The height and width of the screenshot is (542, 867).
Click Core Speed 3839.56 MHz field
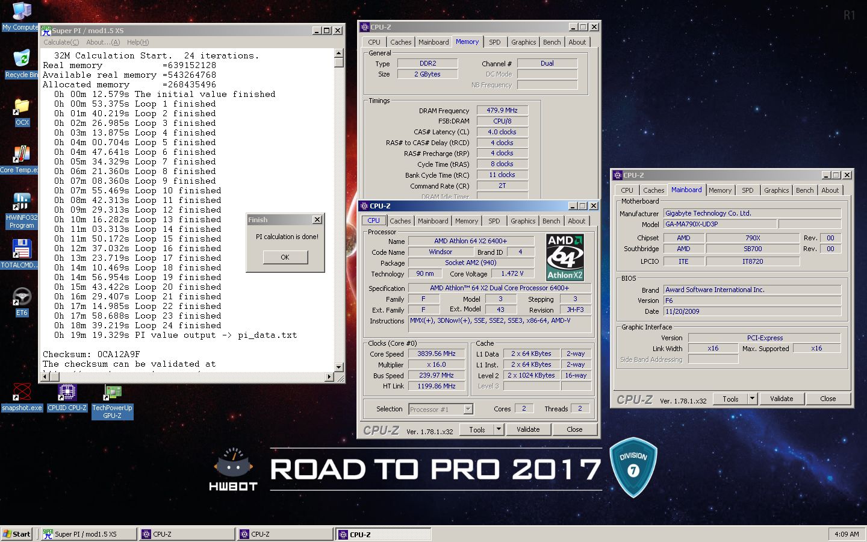pos(437,354)
